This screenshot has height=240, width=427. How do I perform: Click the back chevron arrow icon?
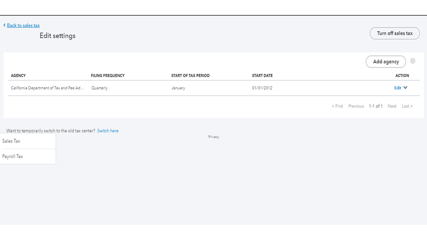point(4,25)
